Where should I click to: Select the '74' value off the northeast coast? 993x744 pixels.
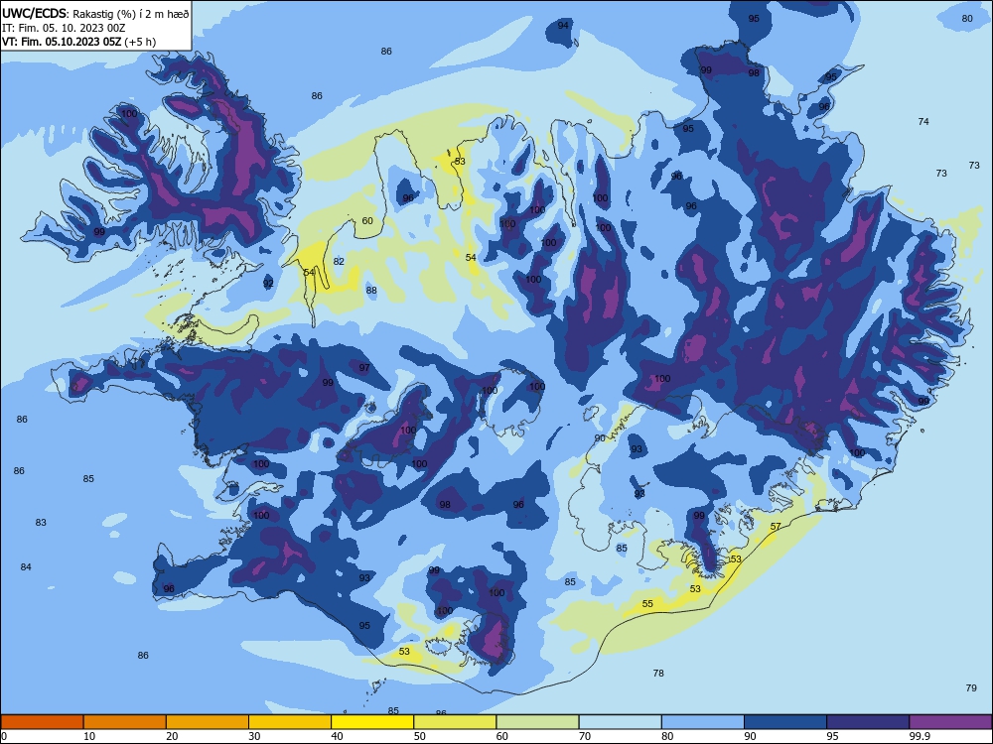click(x=923, y=121)
